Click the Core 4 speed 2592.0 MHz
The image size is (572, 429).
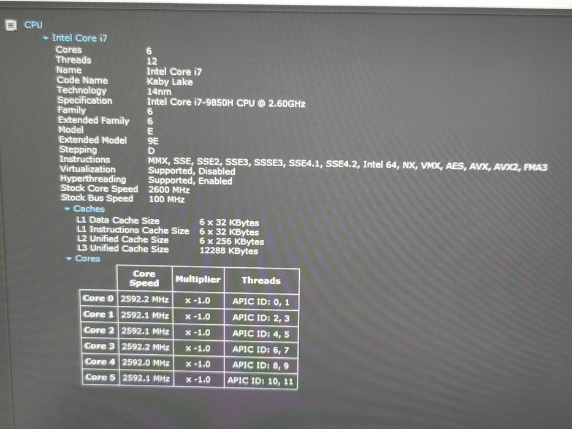pos(146,363)
